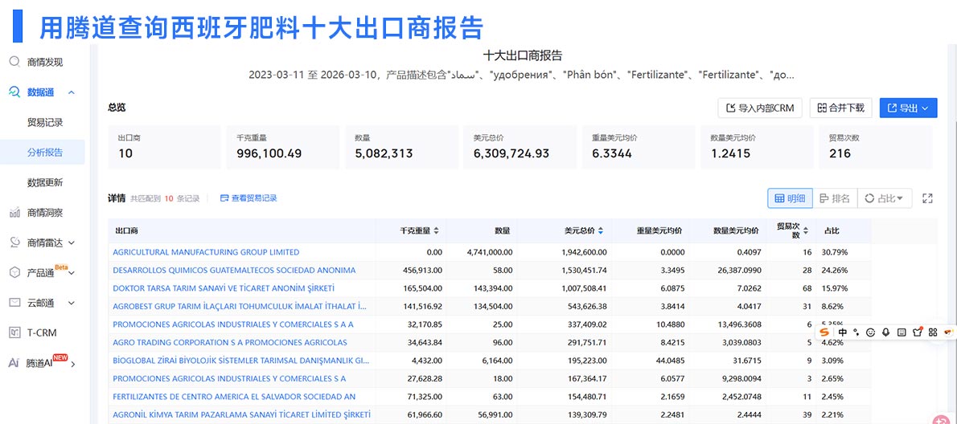Click 千克重量 summary value 996,100.49
The width and height of the screenshot is (957, 424).
269,153
